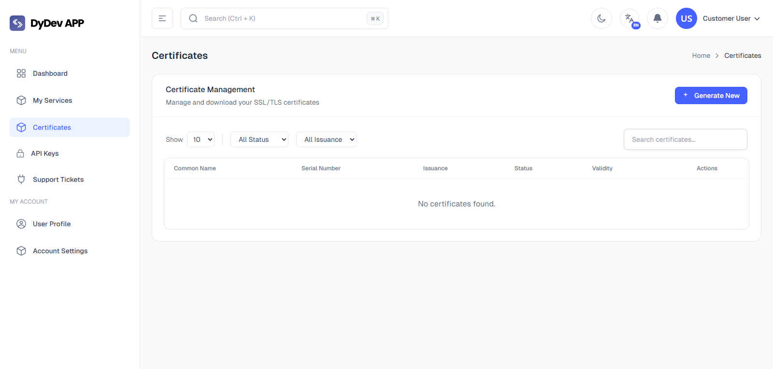Open the All Status filter dropdown
The image size is (773, 369).
(259, 139)
